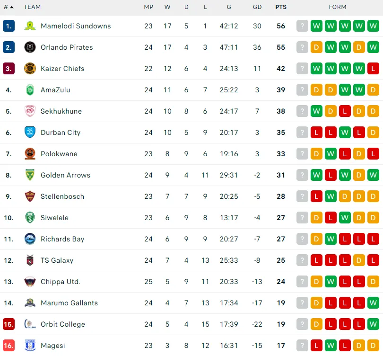383x356 pixels.
Task: Click the Mamelodi Sundowns club crest
Action: point(30,26)
